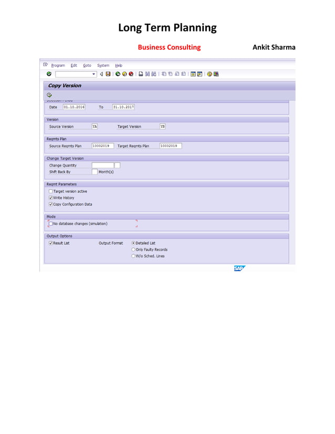Click the Next Page icon

pos(177,74)
